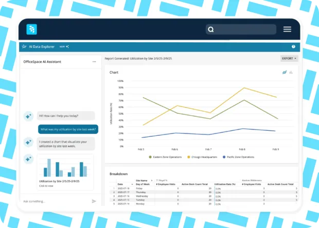Toggle Chicago Headquarters legend series
This screenshot has width=319, height=228.
click(x=204, y=156)
